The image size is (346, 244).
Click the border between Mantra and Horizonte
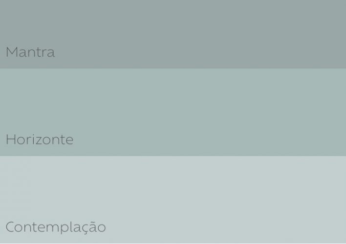coord(173,68)
